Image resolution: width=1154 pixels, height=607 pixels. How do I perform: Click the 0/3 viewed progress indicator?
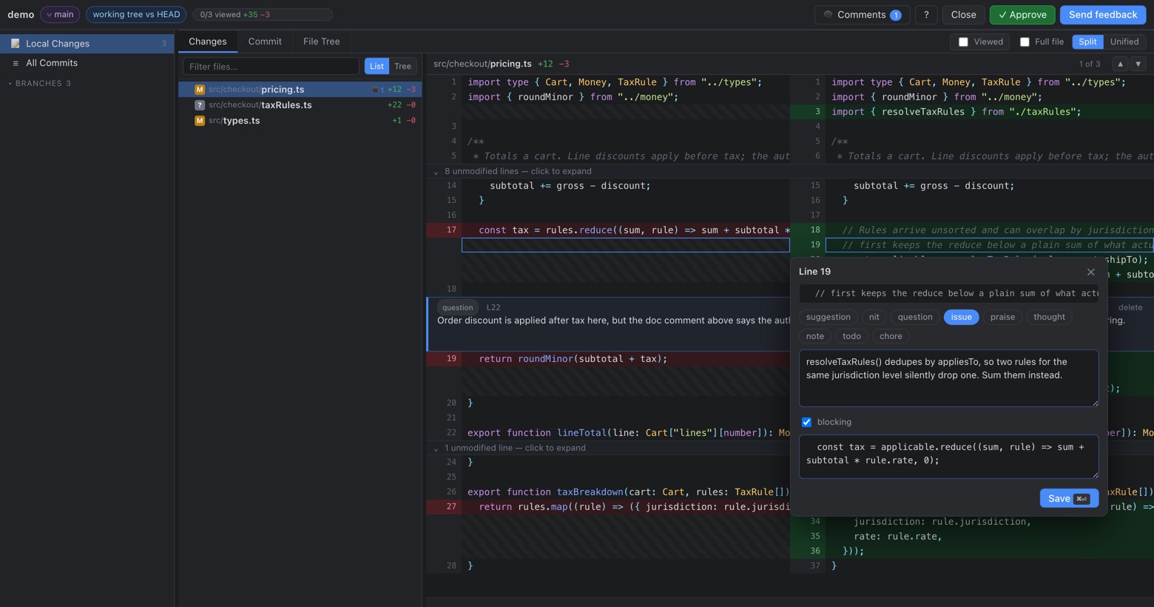click(262, 15)
